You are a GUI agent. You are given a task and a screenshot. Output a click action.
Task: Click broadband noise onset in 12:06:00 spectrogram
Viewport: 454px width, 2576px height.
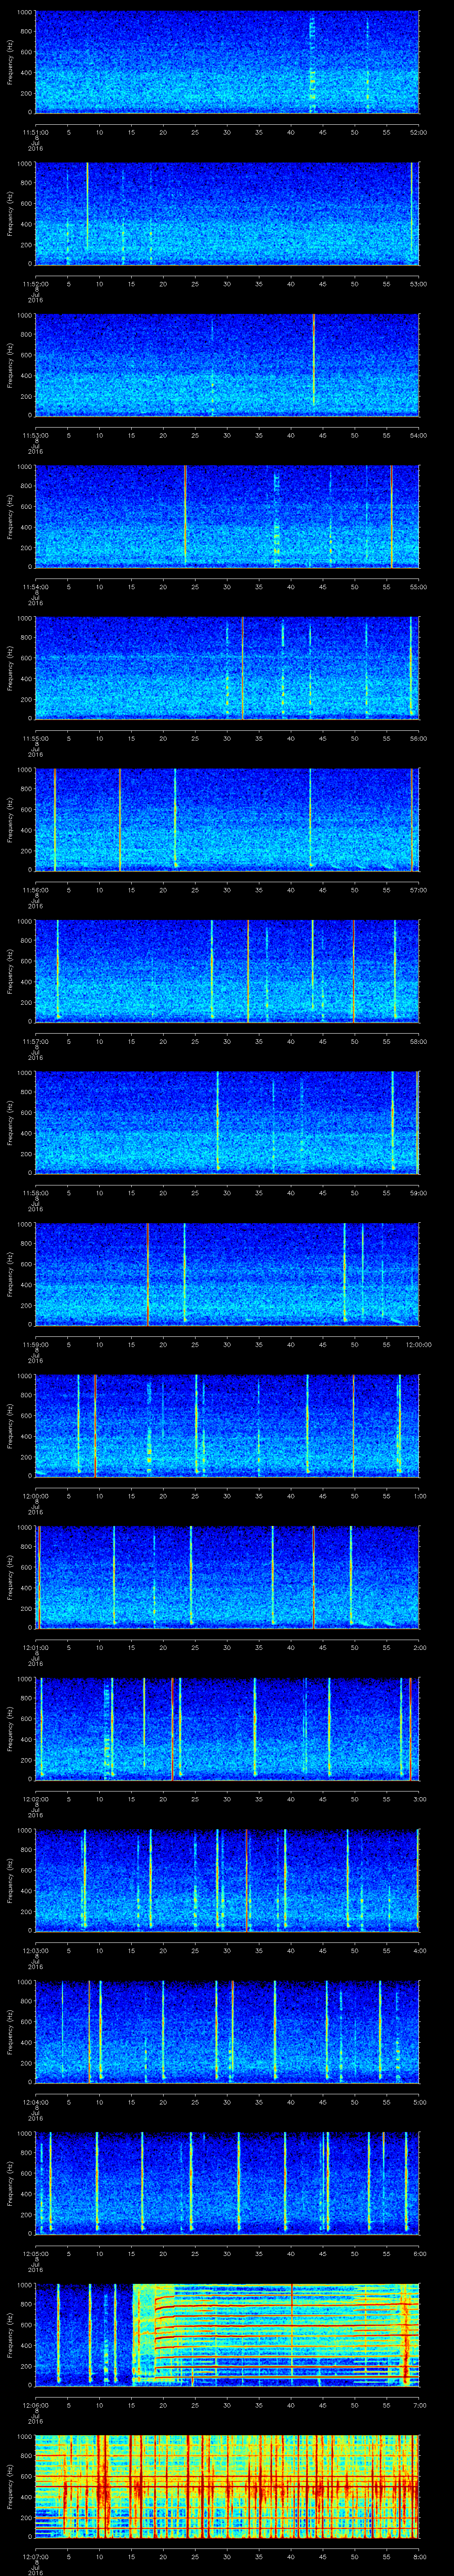click(x=134, y=2335)
